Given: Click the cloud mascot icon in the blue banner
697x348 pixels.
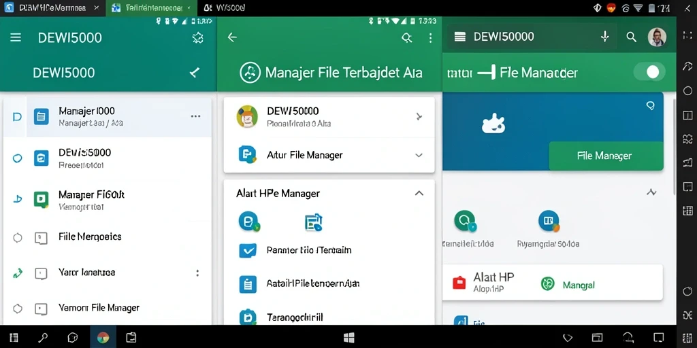Looking at the screenshot, I should pyautogui.click(x=493, y=124).
